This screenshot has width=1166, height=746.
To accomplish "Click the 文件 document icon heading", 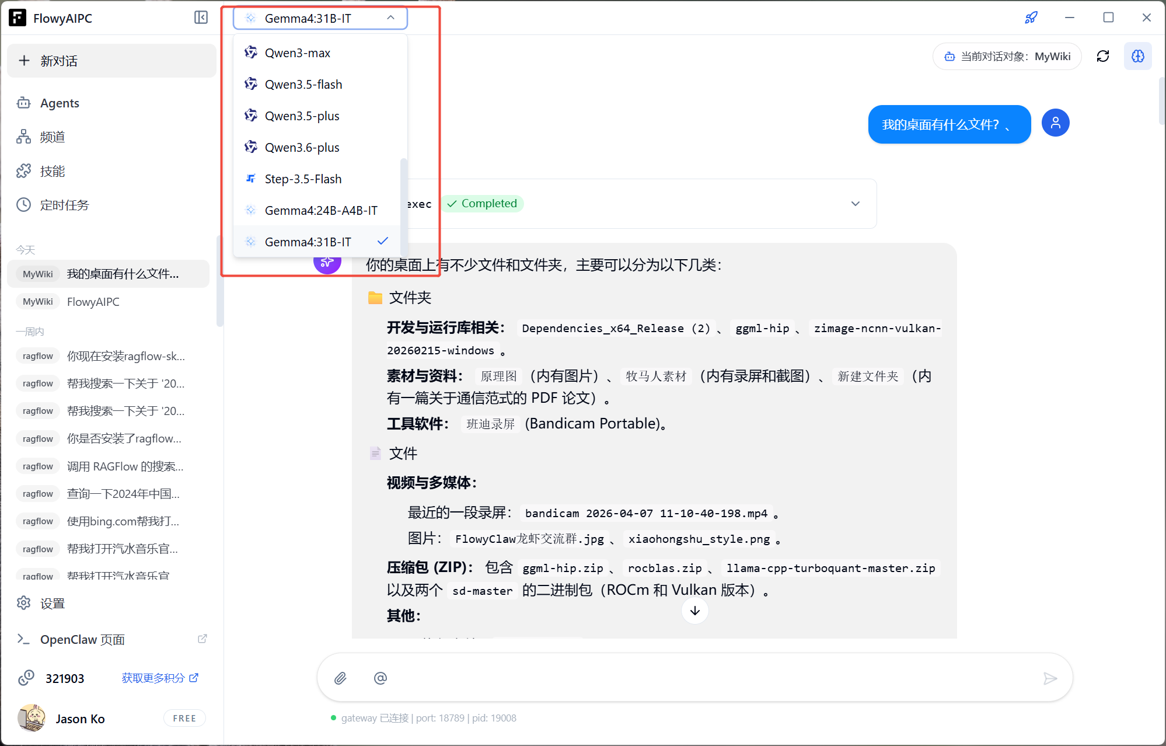I will (394, 454).
